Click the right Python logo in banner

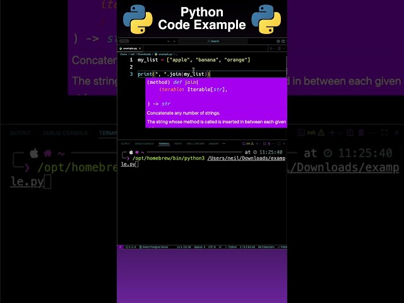tap(266, 19)
